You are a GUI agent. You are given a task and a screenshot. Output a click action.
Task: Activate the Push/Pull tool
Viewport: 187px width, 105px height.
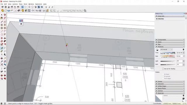coord(5,38)
